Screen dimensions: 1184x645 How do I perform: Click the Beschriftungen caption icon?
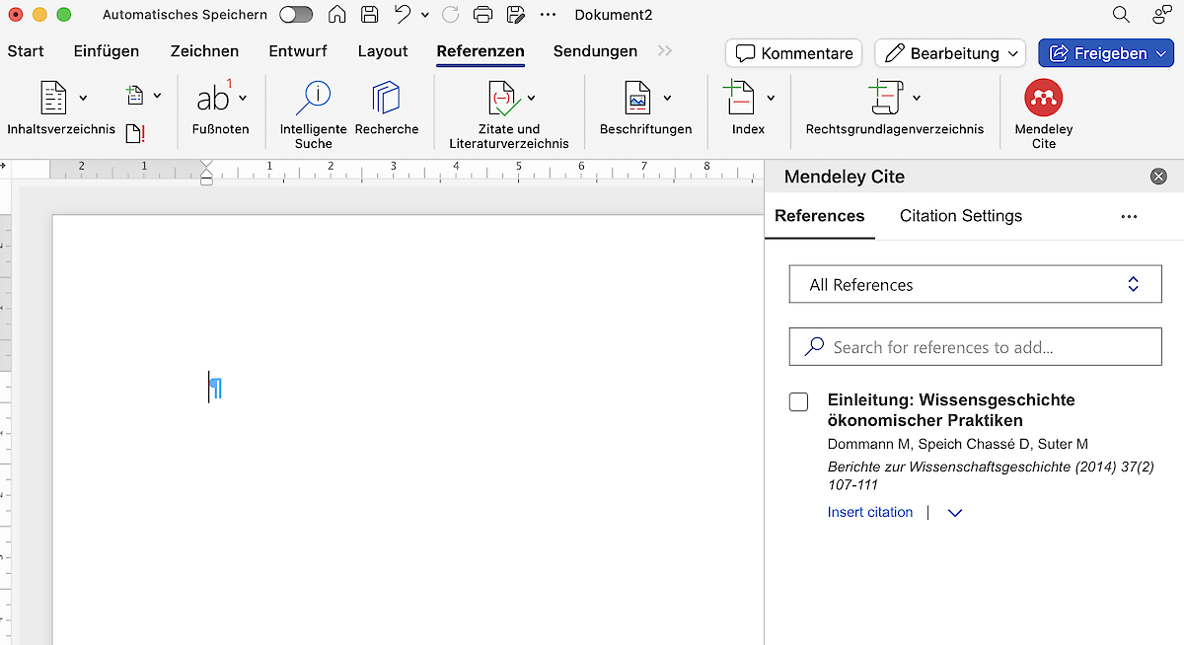tap(637, 99)
